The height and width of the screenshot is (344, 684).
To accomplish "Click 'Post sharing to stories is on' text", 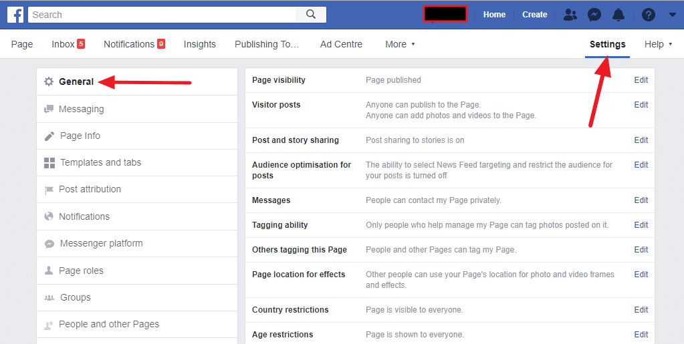I will tap(415, 140).
